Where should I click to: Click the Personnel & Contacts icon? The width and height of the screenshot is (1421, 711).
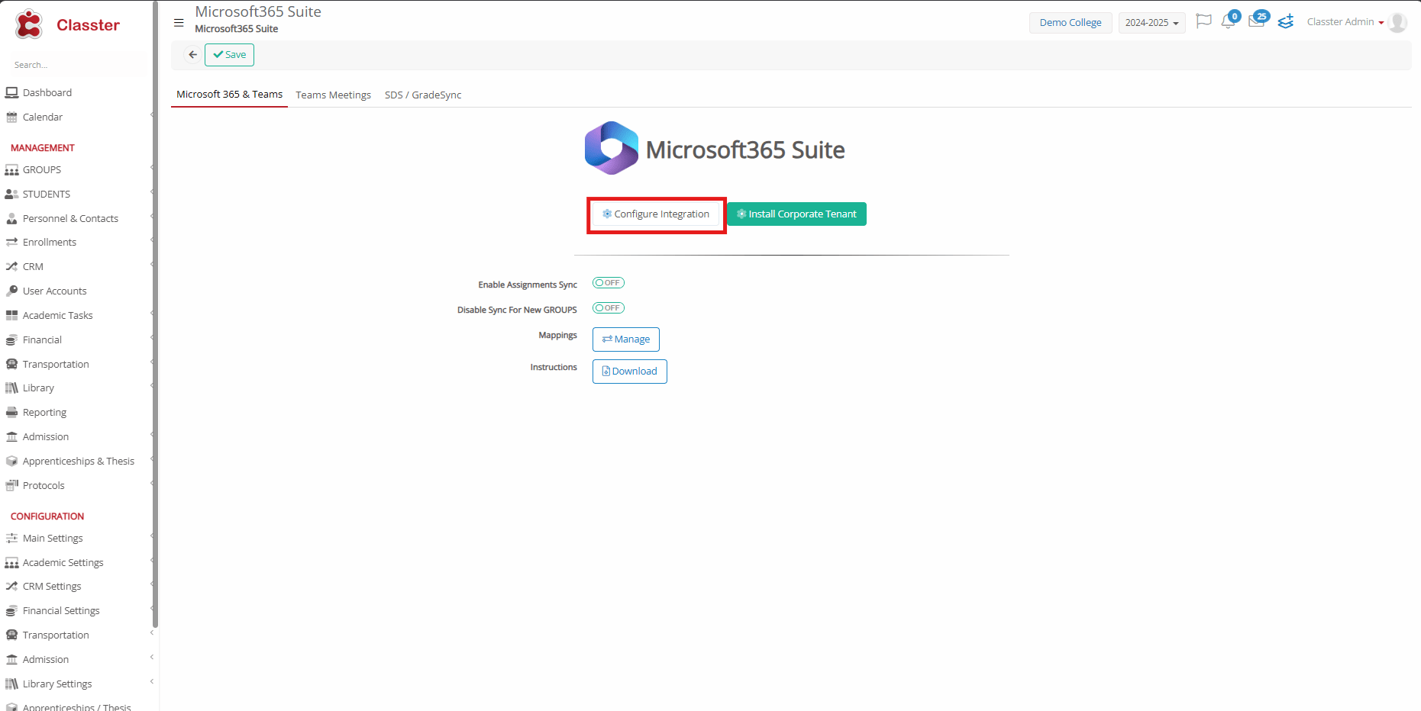click(11, 219)
